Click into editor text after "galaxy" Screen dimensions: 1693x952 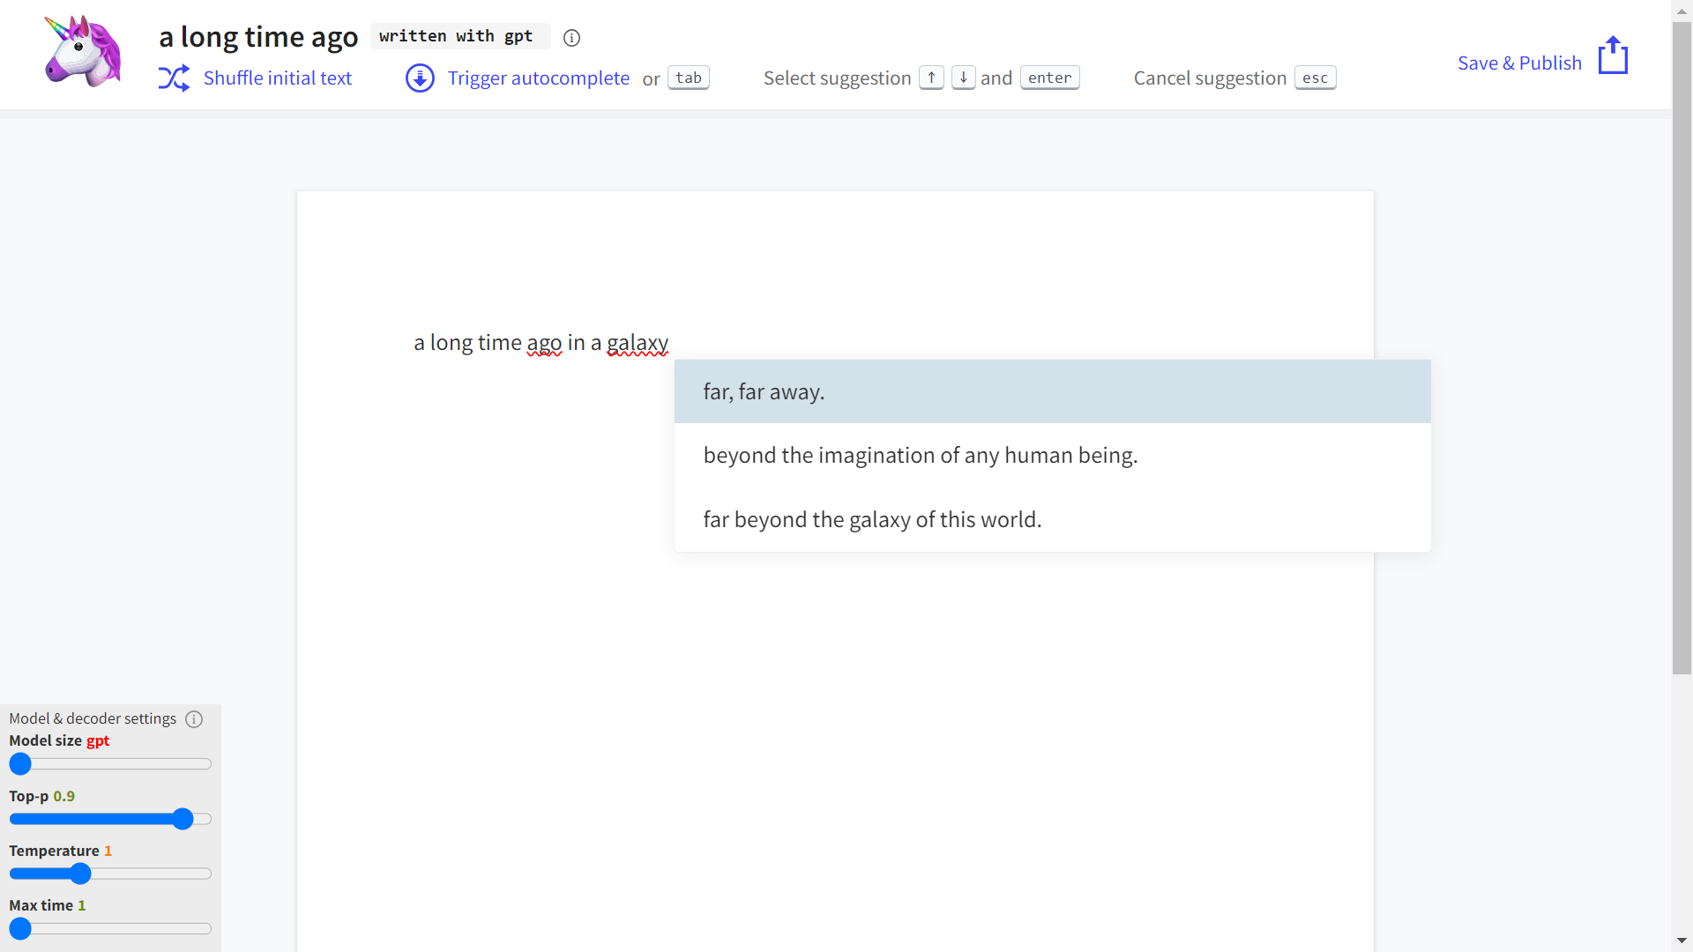670,343
